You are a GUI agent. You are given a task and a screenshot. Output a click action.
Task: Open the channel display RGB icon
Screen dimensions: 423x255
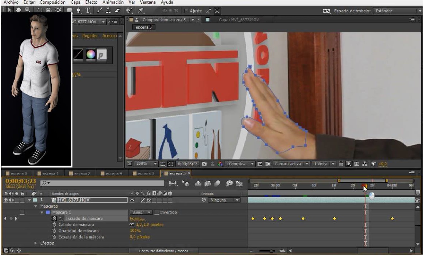click(220, 164)
